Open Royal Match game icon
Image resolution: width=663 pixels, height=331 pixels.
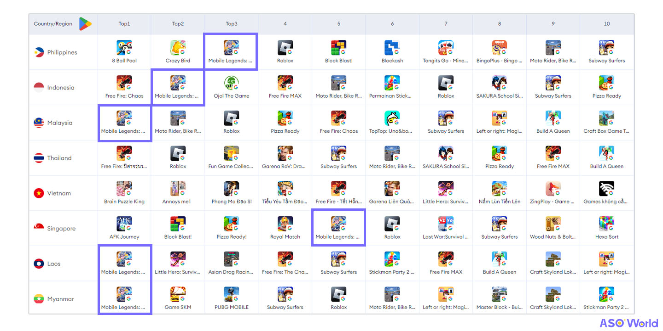(x=285, y=224)
